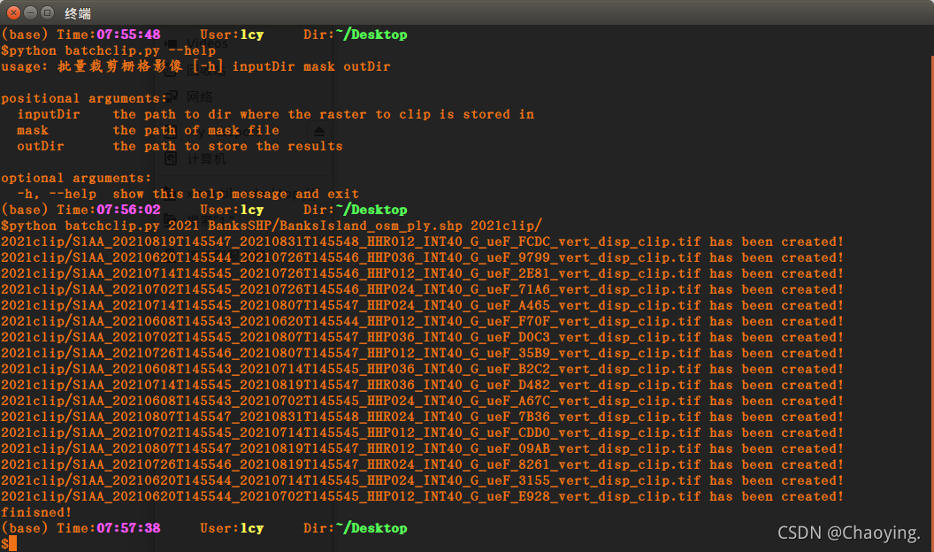Click the 'optional arguments:' heading
Image resolution: width=934 pixels, height=552 pixels.
click(76, 178)
